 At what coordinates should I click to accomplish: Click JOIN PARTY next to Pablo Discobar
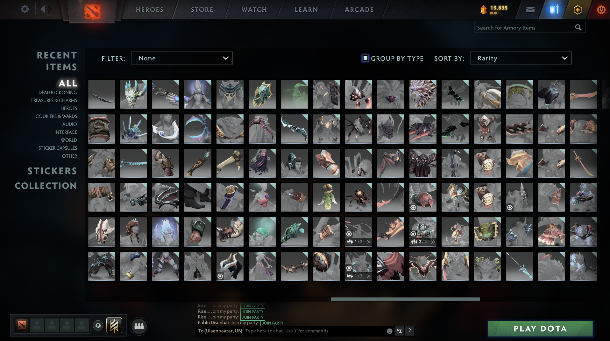273,323
